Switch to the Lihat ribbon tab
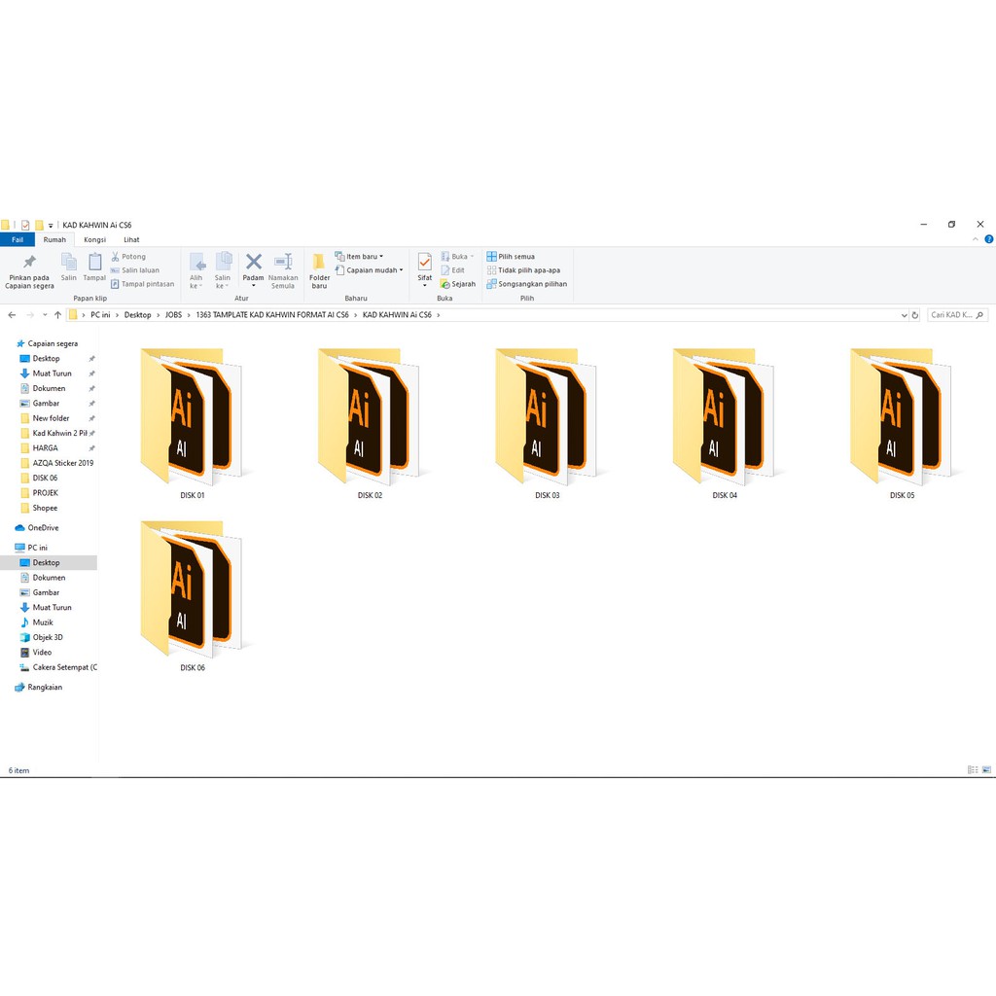This screenshot has height=996, width=996. click(131, 239)
